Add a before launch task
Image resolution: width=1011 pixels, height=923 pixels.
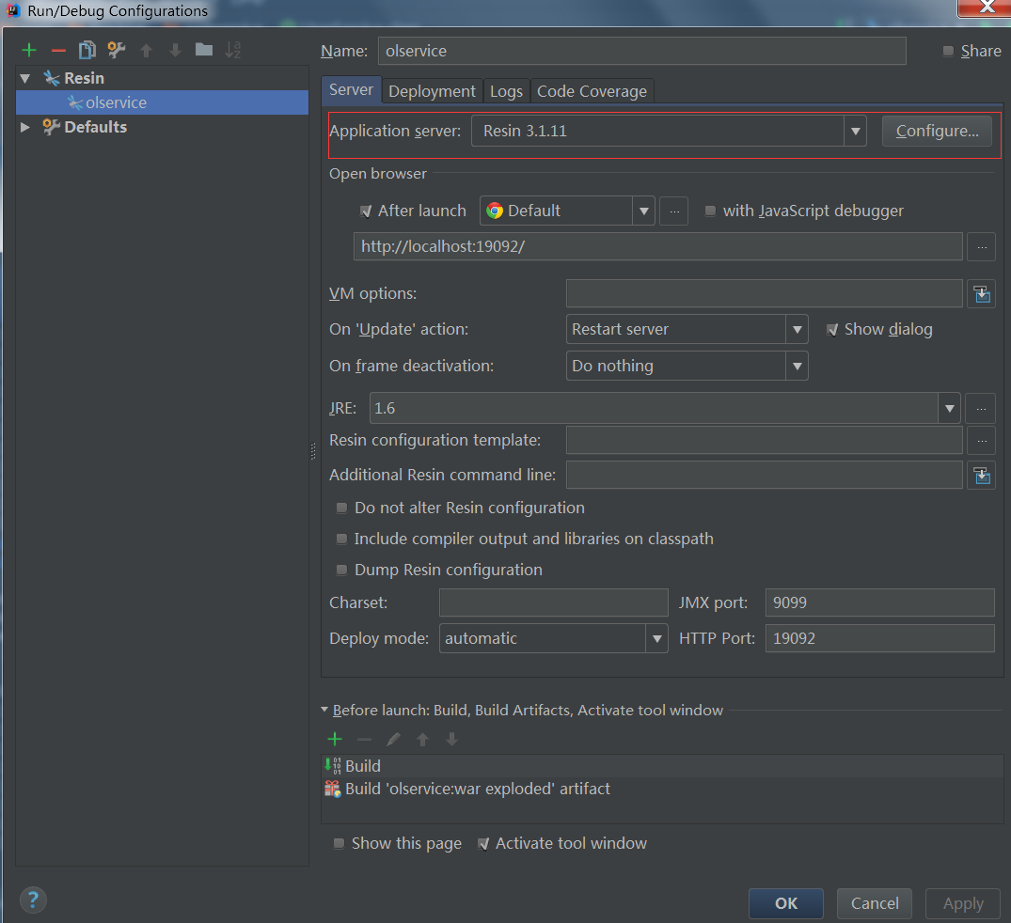[336, 740]
